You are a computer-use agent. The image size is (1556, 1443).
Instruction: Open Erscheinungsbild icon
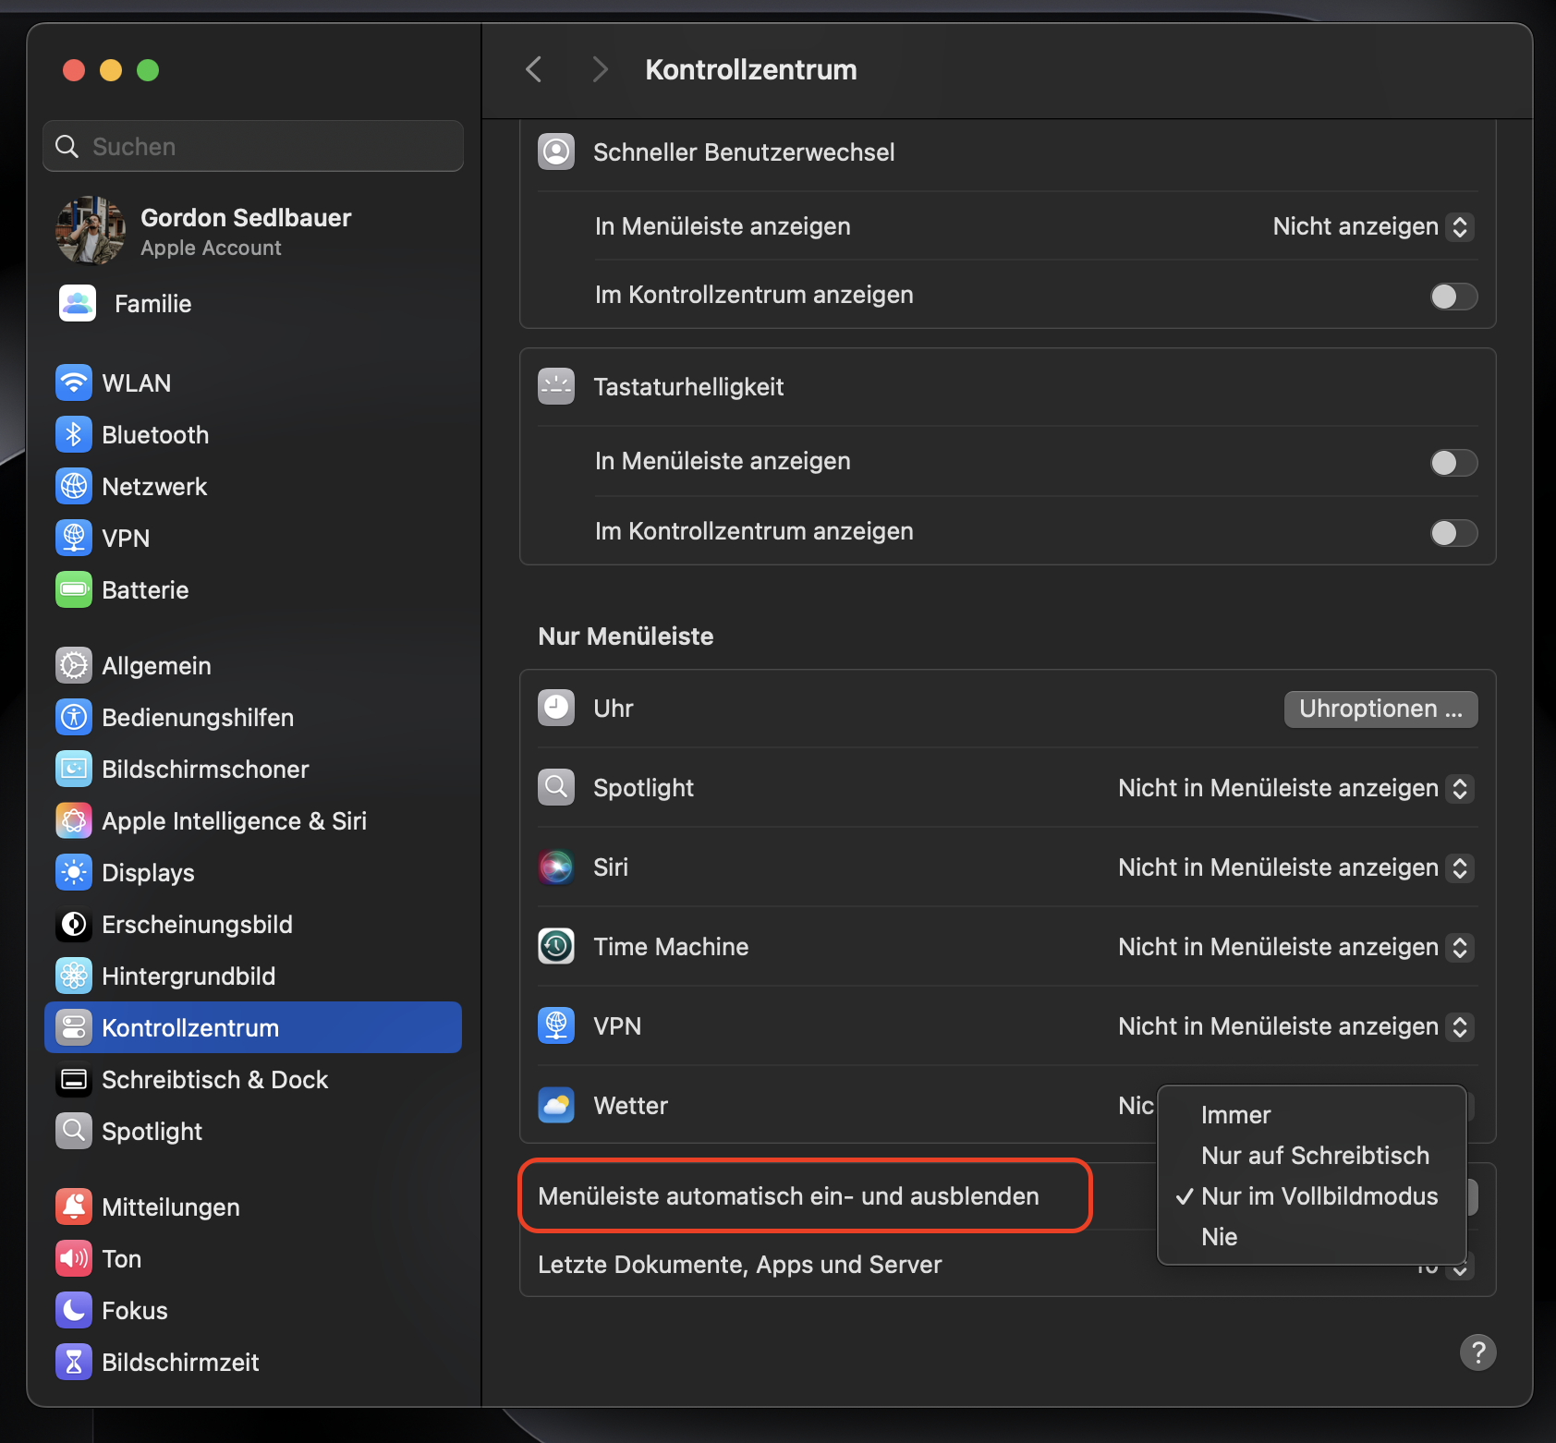point(74,924)
